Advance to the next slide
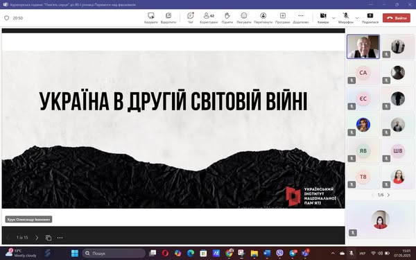Viewport: 416px width, 260px height. (37, 238)
